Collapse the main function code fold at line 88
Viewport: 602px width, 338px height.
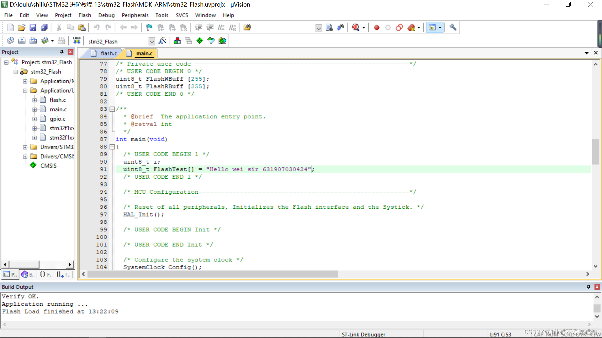[x=112, y=147]
